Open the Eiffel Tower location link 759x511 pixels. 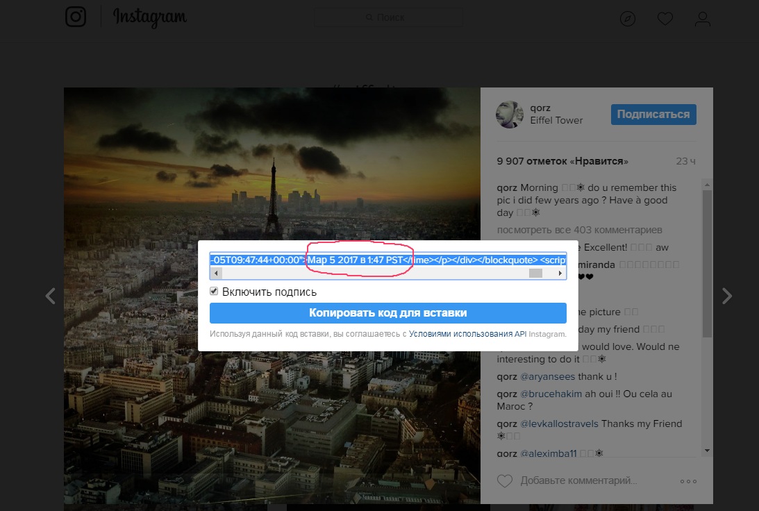coord(556,121)
